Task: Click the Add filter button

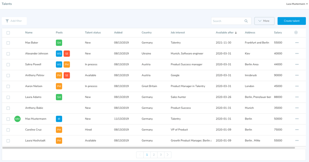Action: (x=14, y=21)
